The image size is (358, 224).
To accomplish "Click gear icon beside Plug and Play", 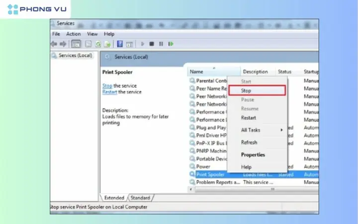I will [x=192, y=127].
